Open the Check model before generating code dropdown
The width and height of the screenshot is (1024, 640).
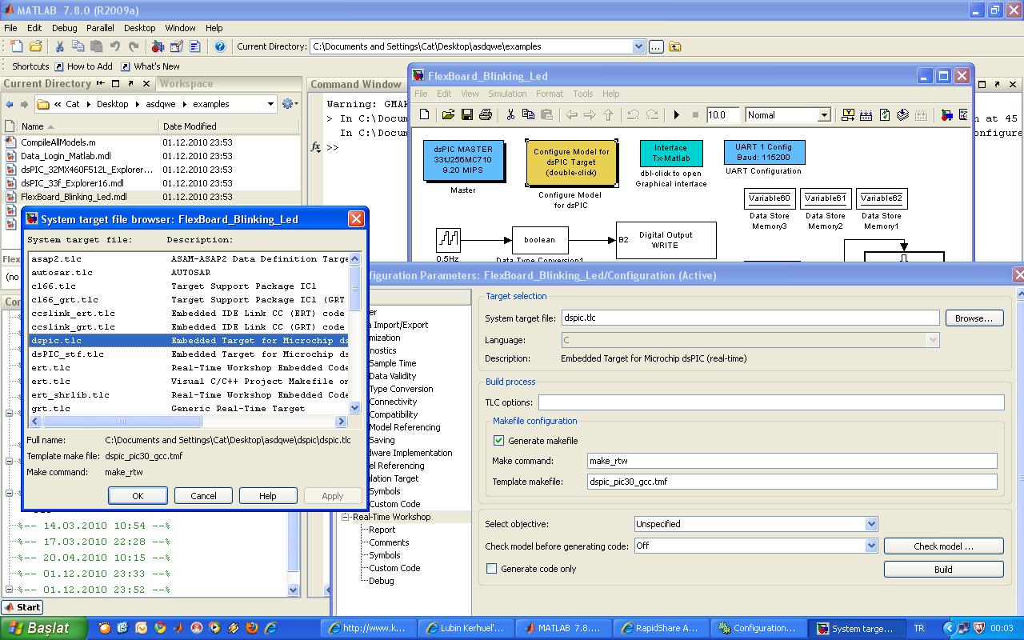point(871,546)
